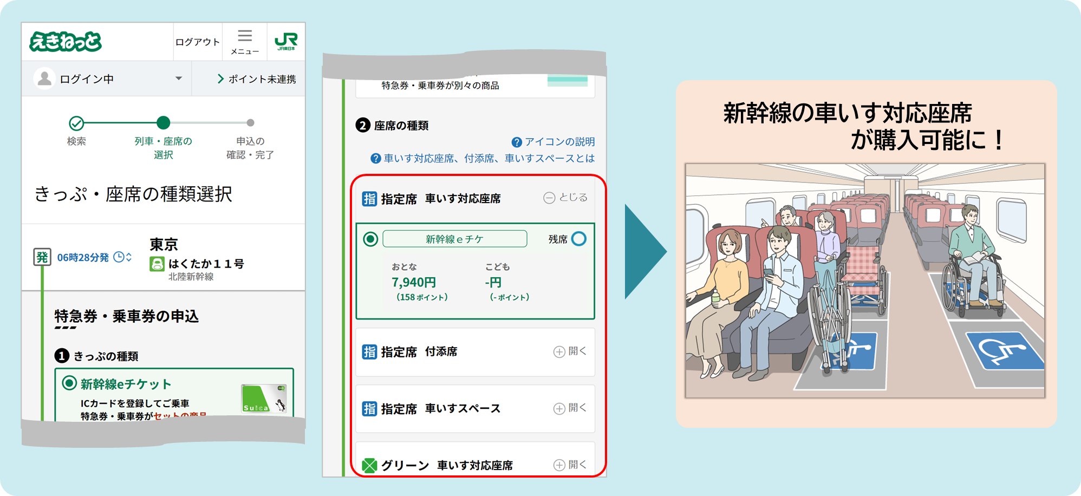The image size is (1081, 496).
Task: Open the ポイント未連携 link
Action: 257,79
